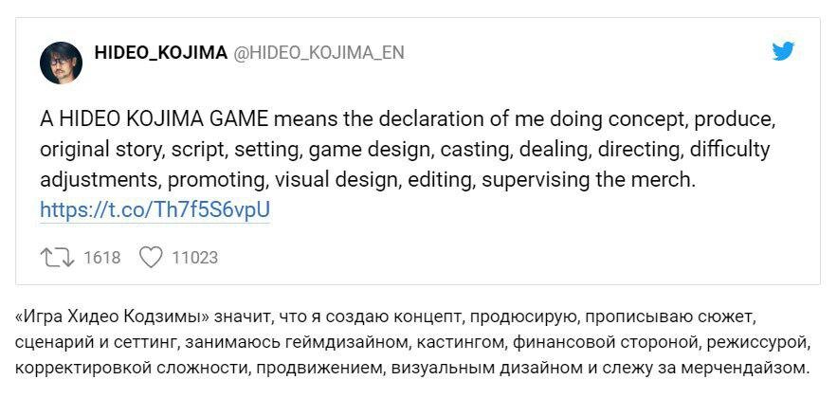Click the word "difficulty" in tweet

pos(729,150)
